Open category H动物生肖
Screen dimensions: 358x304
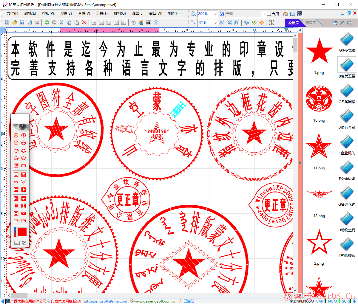(347, 222)
